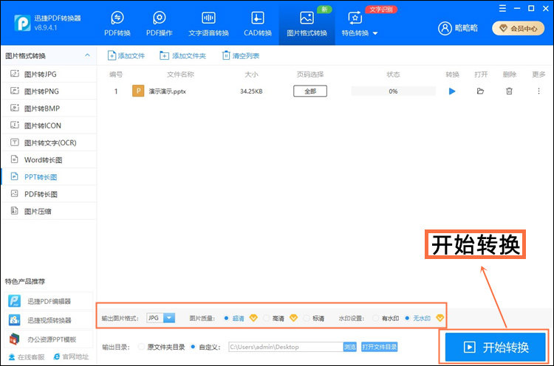
Task: Click the 迅捷PDF转换器 logo icon
Action: pos(22,23)
